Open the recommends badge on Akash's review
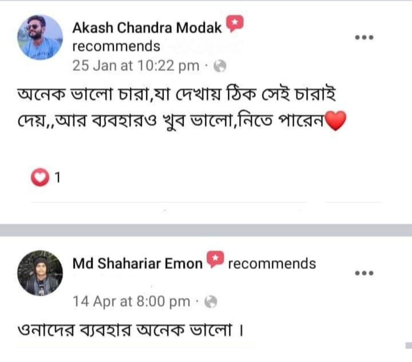This screenshot has height=362, width=412. point(234,24)
